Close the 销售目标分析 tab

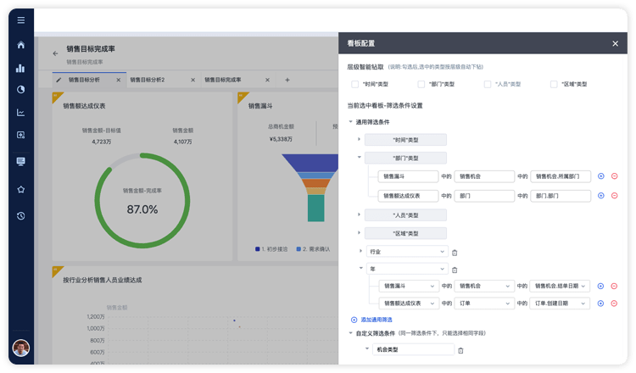[x=119, y=80]
